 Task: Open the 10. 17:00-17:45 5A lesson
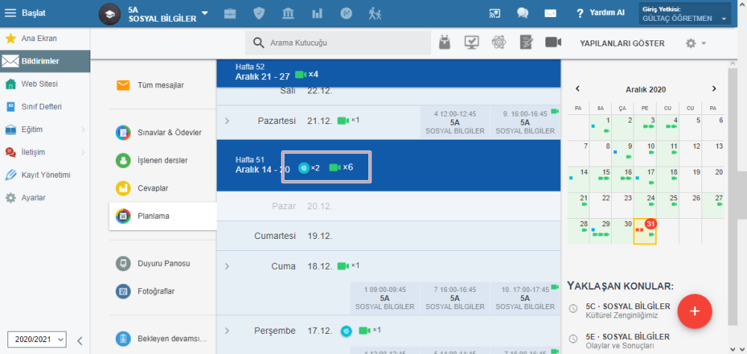tap(525, 298)
